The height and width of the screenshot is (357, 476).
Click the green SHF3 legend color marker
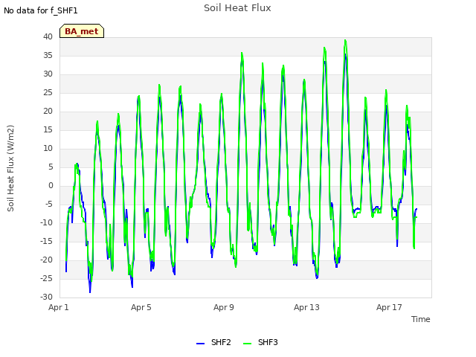(x=247, y=344)
